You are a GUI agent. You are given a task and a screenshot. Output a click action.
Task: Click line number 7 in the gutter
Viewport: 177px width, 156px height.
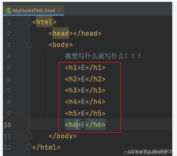[x=9, y=90]
